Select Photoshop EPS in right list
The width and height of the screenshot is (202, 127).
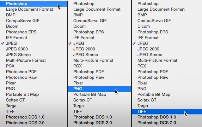[x=167, y=32]
